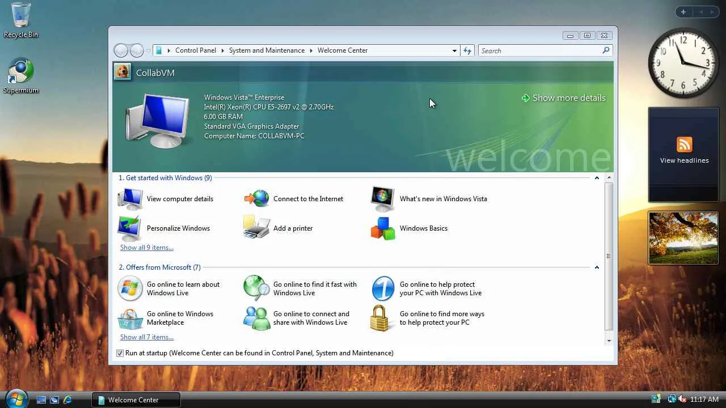This screenshot has height=408, width=726.
Task: Click the Back navigation arrow
Action: [x=121, y=50]
